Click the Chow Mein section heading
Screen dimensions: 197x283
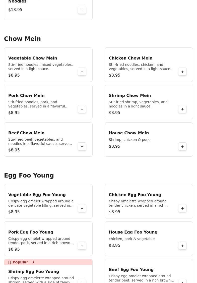coord(22,39)
